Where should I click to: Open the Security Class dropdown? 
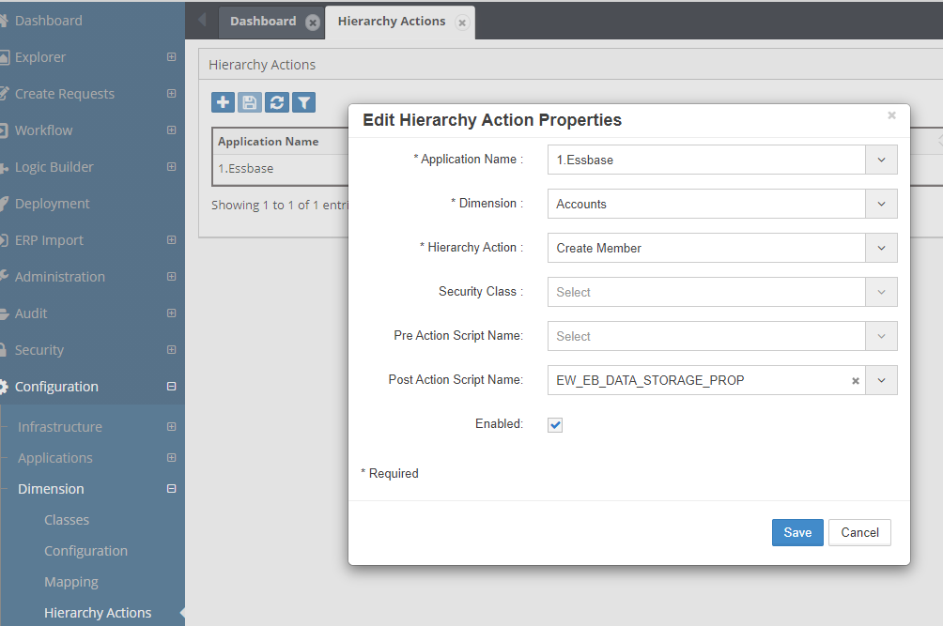click(x=881, y=292)
